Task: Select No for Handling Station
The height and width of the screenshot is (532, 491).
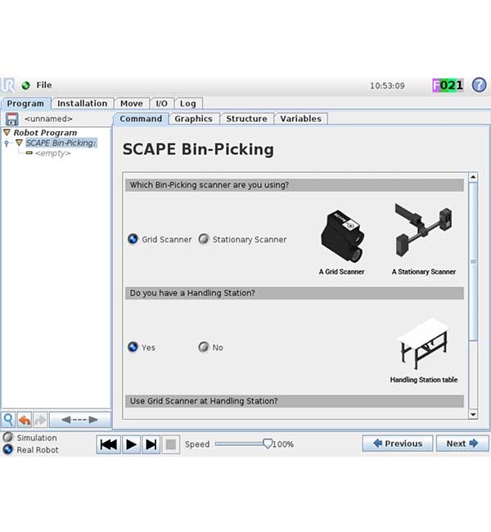Action: point(204,347)
